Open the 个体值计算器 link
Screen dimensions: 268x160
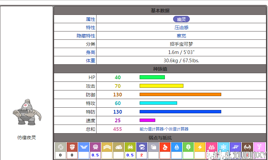click(176, 129)
